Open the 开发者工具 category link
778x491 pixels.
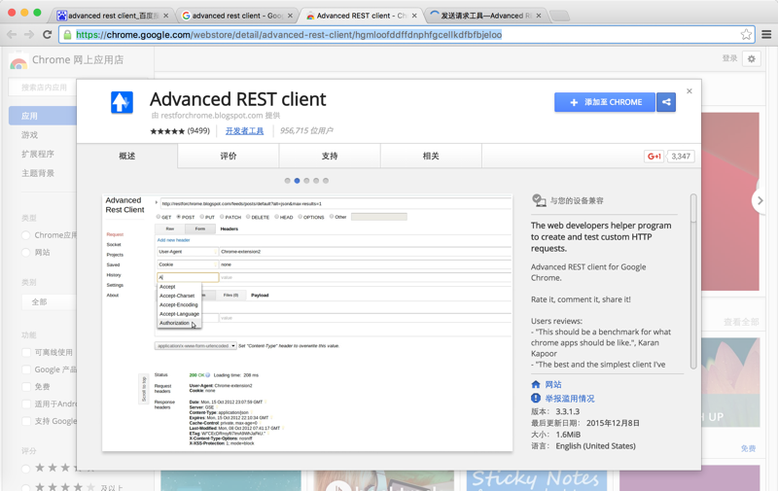(245, 131)
